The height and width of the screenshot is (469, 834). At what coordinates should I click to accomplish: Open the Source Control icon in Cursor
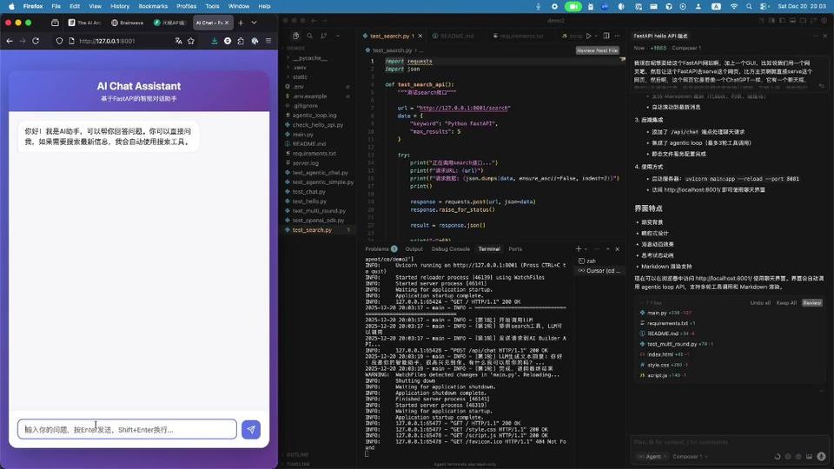point(323,36)
